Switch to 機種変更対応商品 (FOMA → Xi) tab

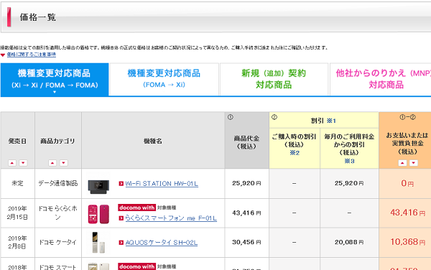pos(164,80)
